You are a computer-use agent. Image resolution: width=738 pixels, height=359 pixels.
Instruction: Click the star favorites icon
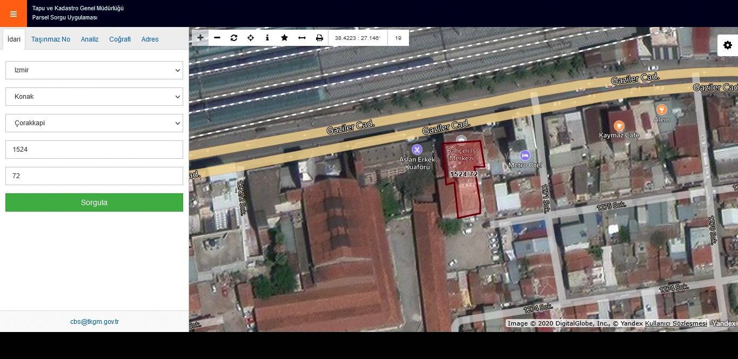click(x=284, y=38)
